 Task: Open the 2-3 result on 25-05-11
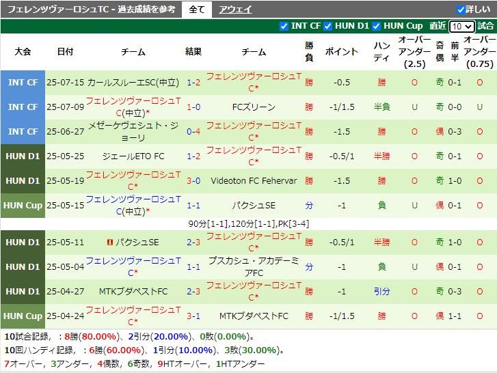193,243
